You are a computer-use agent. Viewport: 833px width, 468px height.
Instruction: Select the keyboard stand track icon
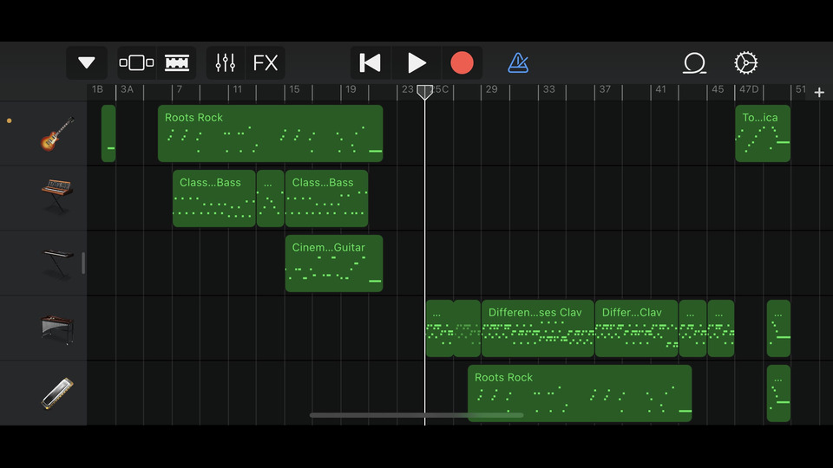[x=57, y=263]
